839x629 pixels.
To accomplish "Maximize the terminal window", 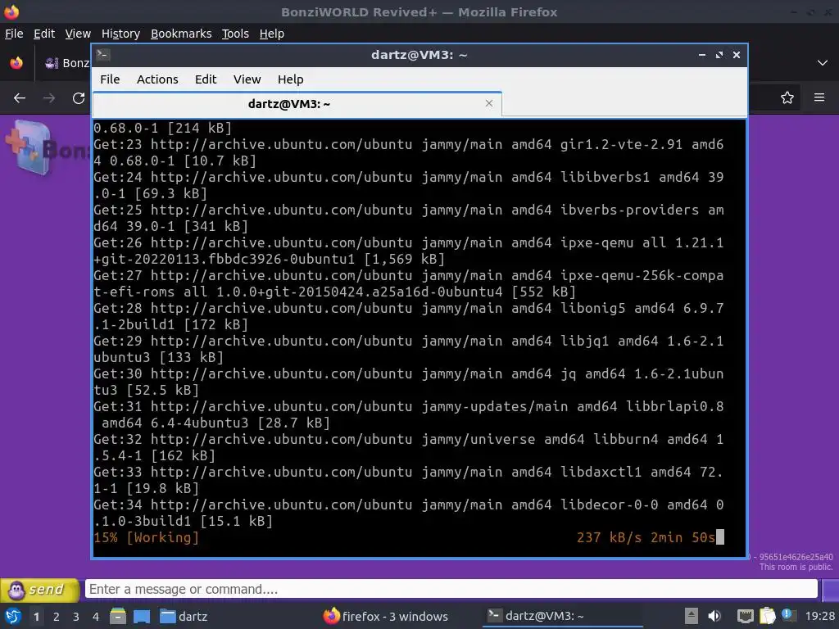I will (719, 55).
